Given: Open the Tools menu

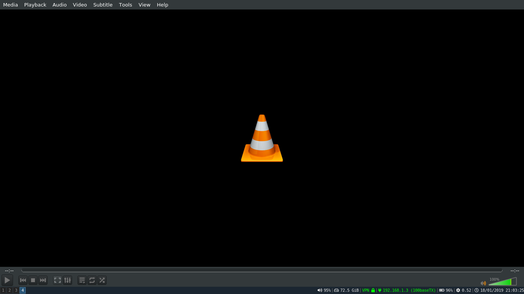Looking at the screenshot, I should [x=125, y=5].
